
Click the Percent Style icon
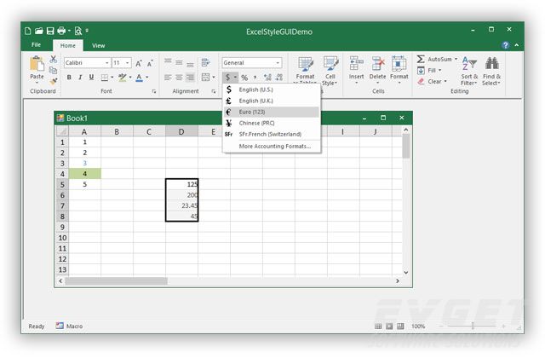coord(244,78)
